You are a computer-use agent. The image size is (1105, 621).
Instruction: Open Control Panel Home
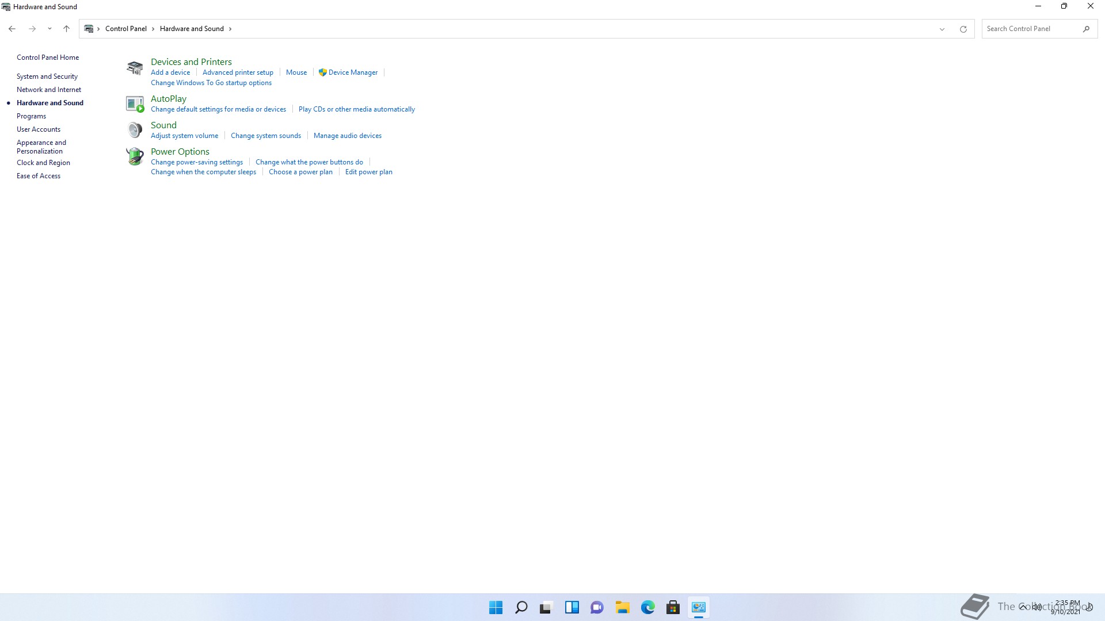pos(48,57)
